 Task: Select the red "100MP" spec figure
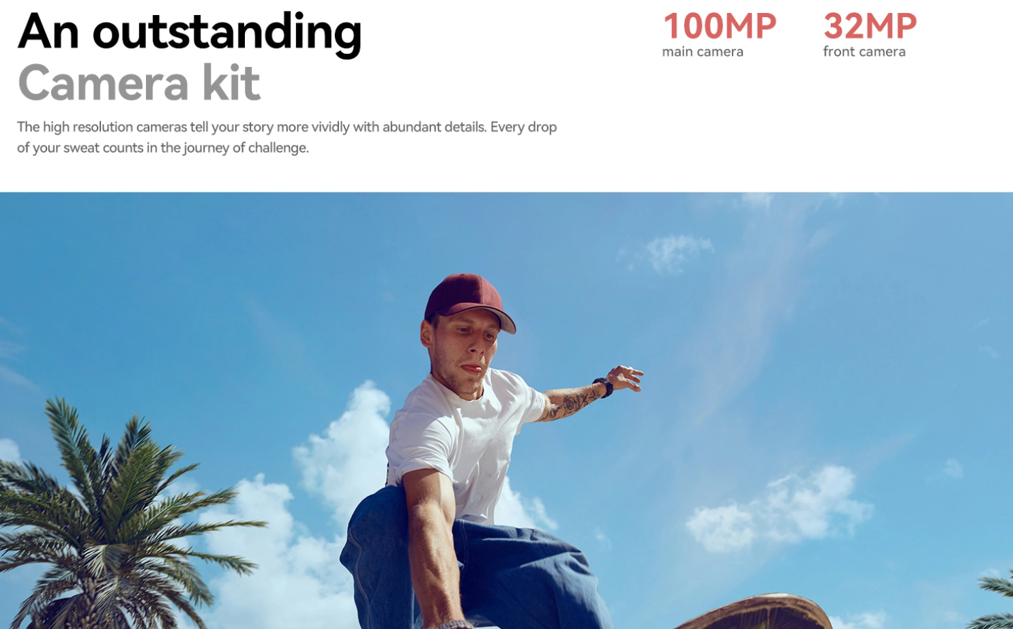click(719, 27)
